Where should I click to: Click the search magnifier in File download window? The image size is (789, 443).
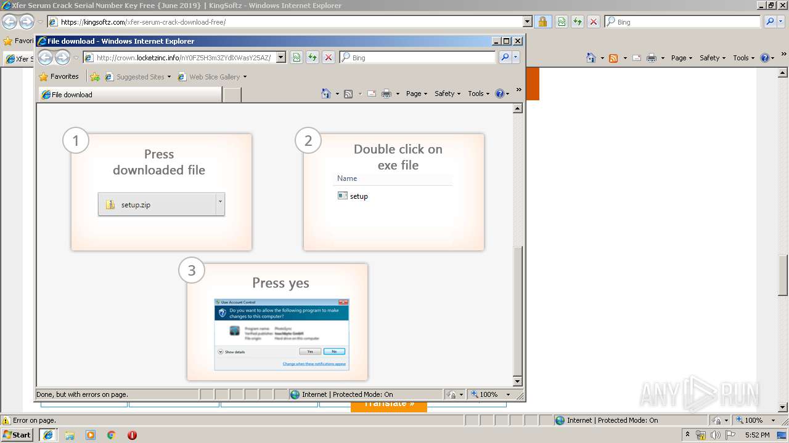(x=505, y=57)
